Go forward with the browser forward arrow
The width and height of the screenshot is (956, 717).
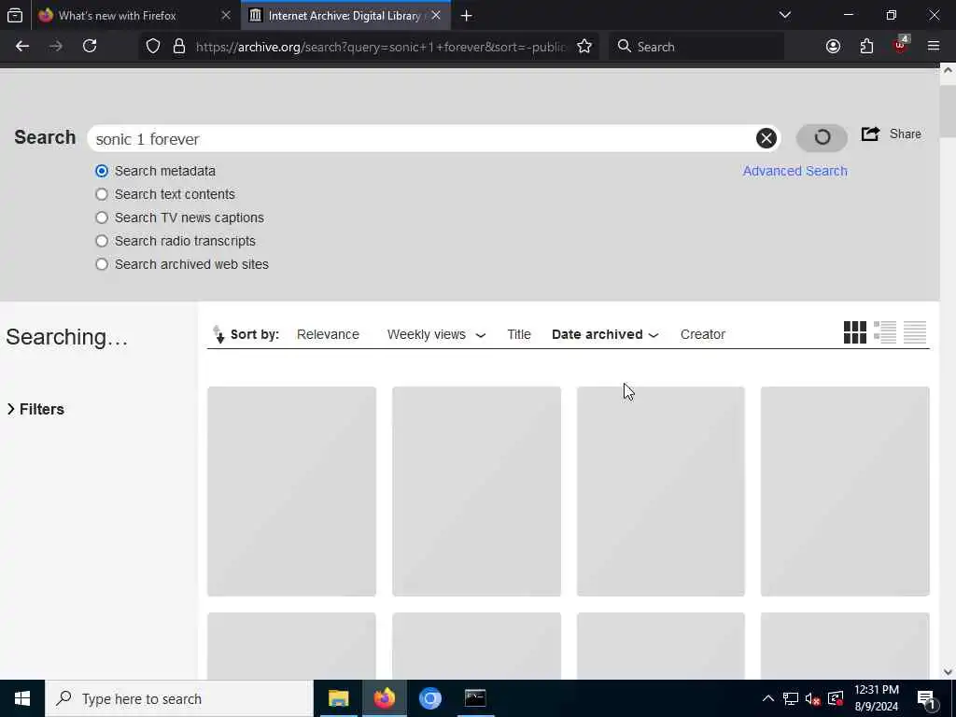(56, 47)
